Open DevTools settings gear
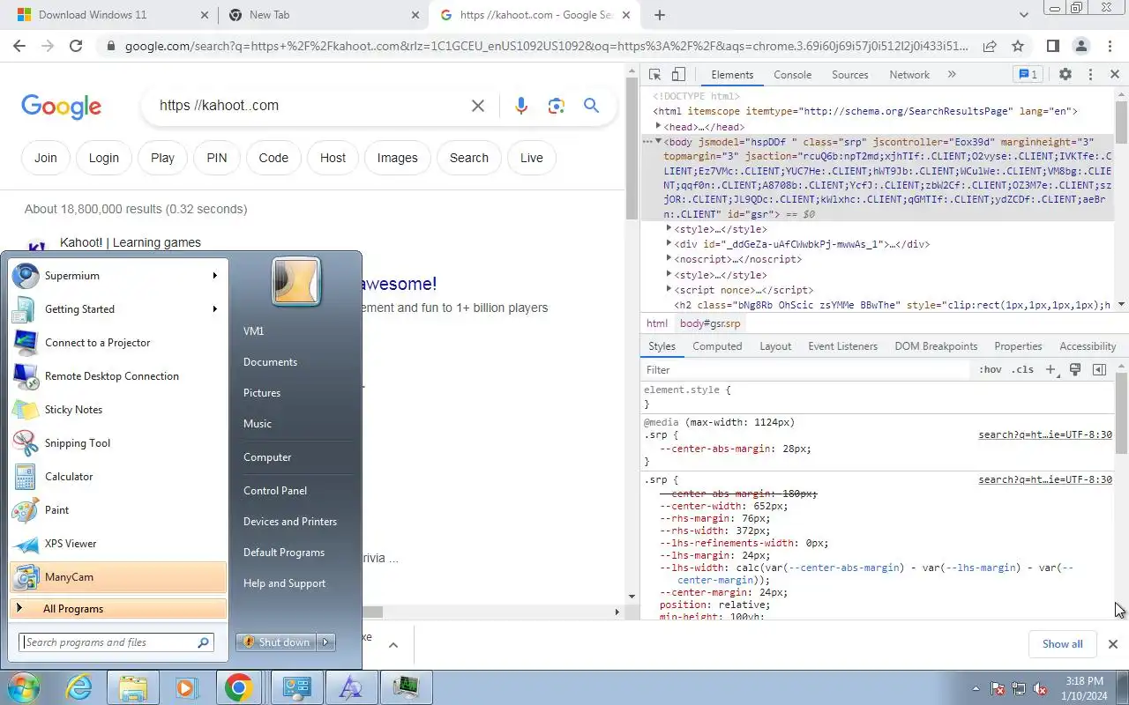 [x=1065, y=75]
